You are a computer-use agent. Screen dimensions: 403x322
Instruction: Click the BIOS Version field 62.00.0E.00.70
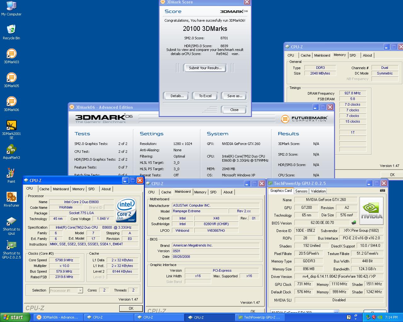(x=322, y=223)
